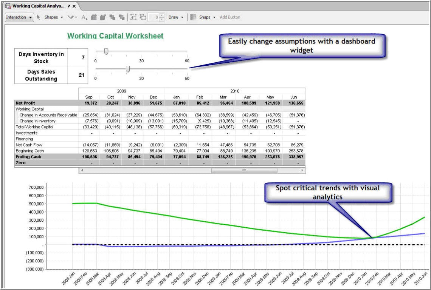The height and width of the screenshot is (290, 431).
Task: Select the text tool in the toolbar
Action: point(84,17)
